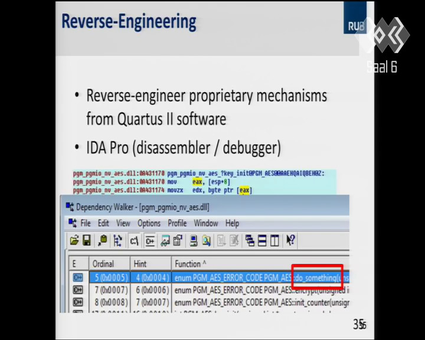Sort by the Function column header
The width and height of the screenshot is (425, 340).
[x=260, y=263]
